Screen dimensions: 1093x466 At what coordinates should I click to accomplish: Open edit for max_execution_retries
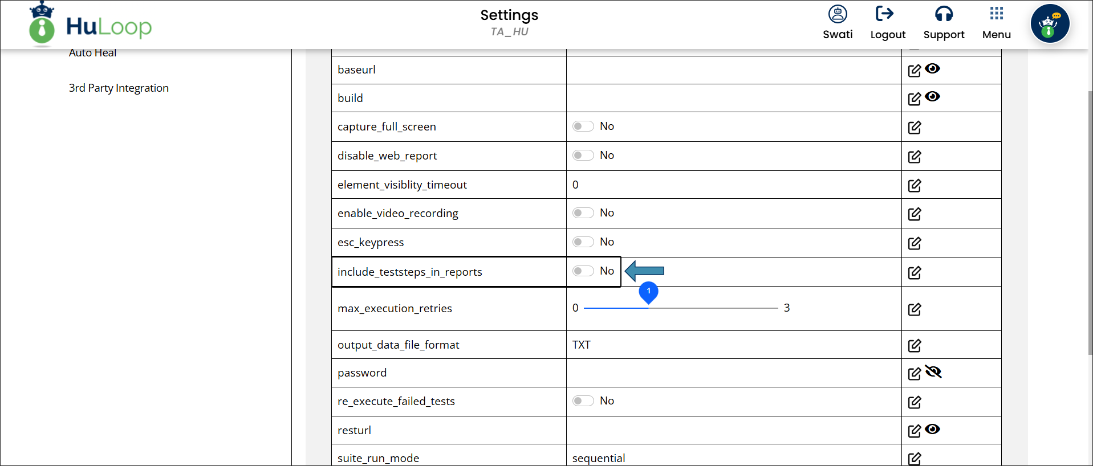[915, 309]
